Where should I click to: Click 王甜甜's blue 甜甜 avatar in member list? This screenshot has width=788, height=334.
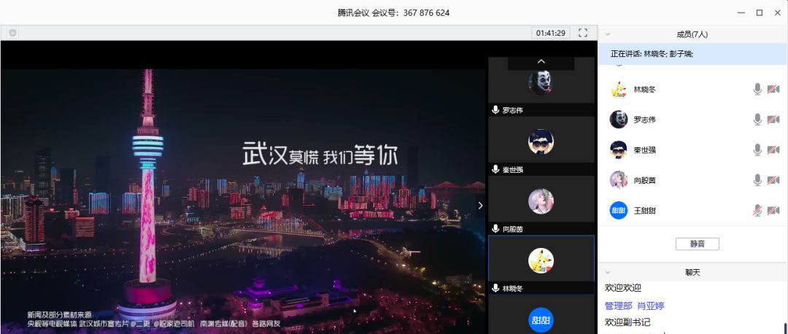[x=619, y=210]
